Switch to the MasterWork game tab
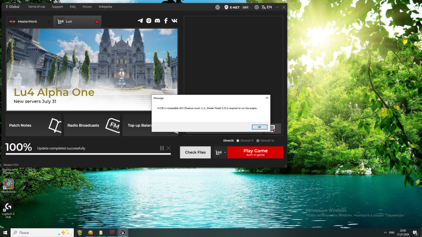Image resolution: width=422 pixels, height=237 pixels. [30, 21]
